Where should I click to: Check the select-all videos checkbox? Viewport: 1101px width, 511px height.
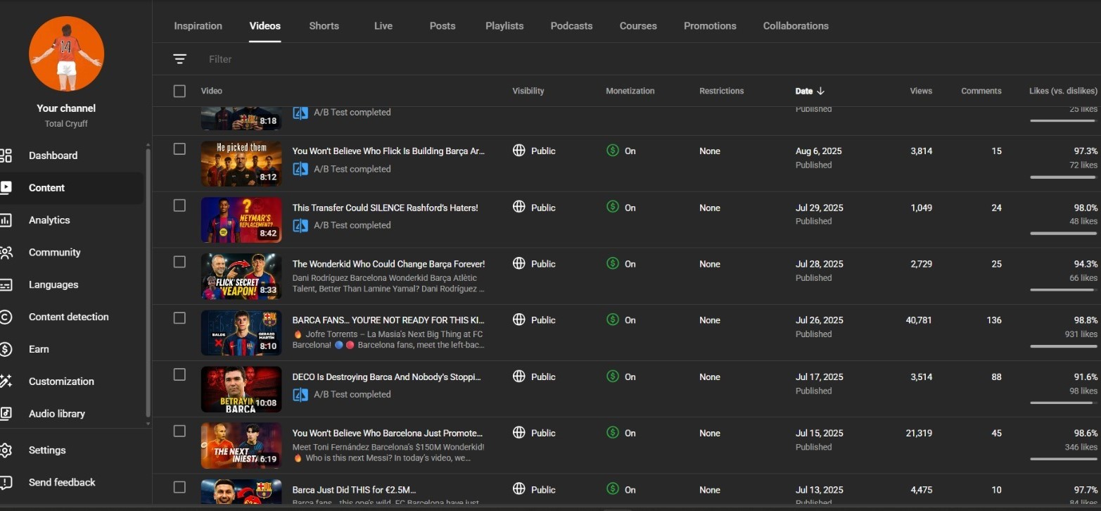(x=179, y=91)
